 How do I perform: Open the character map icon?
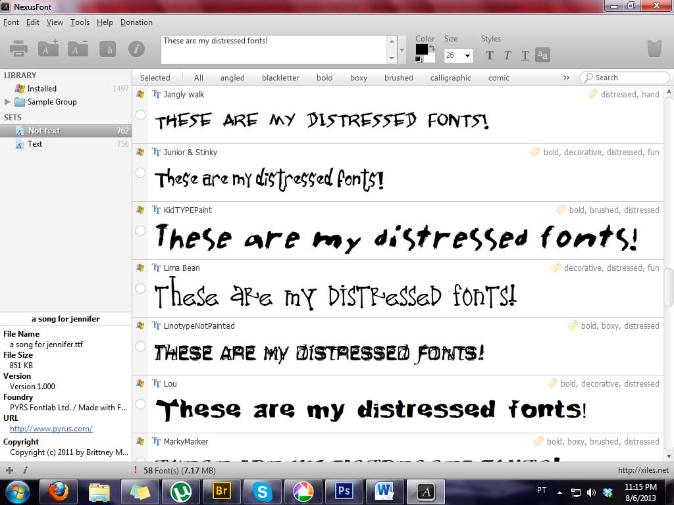pyautogui.click(x=107, y=49)
